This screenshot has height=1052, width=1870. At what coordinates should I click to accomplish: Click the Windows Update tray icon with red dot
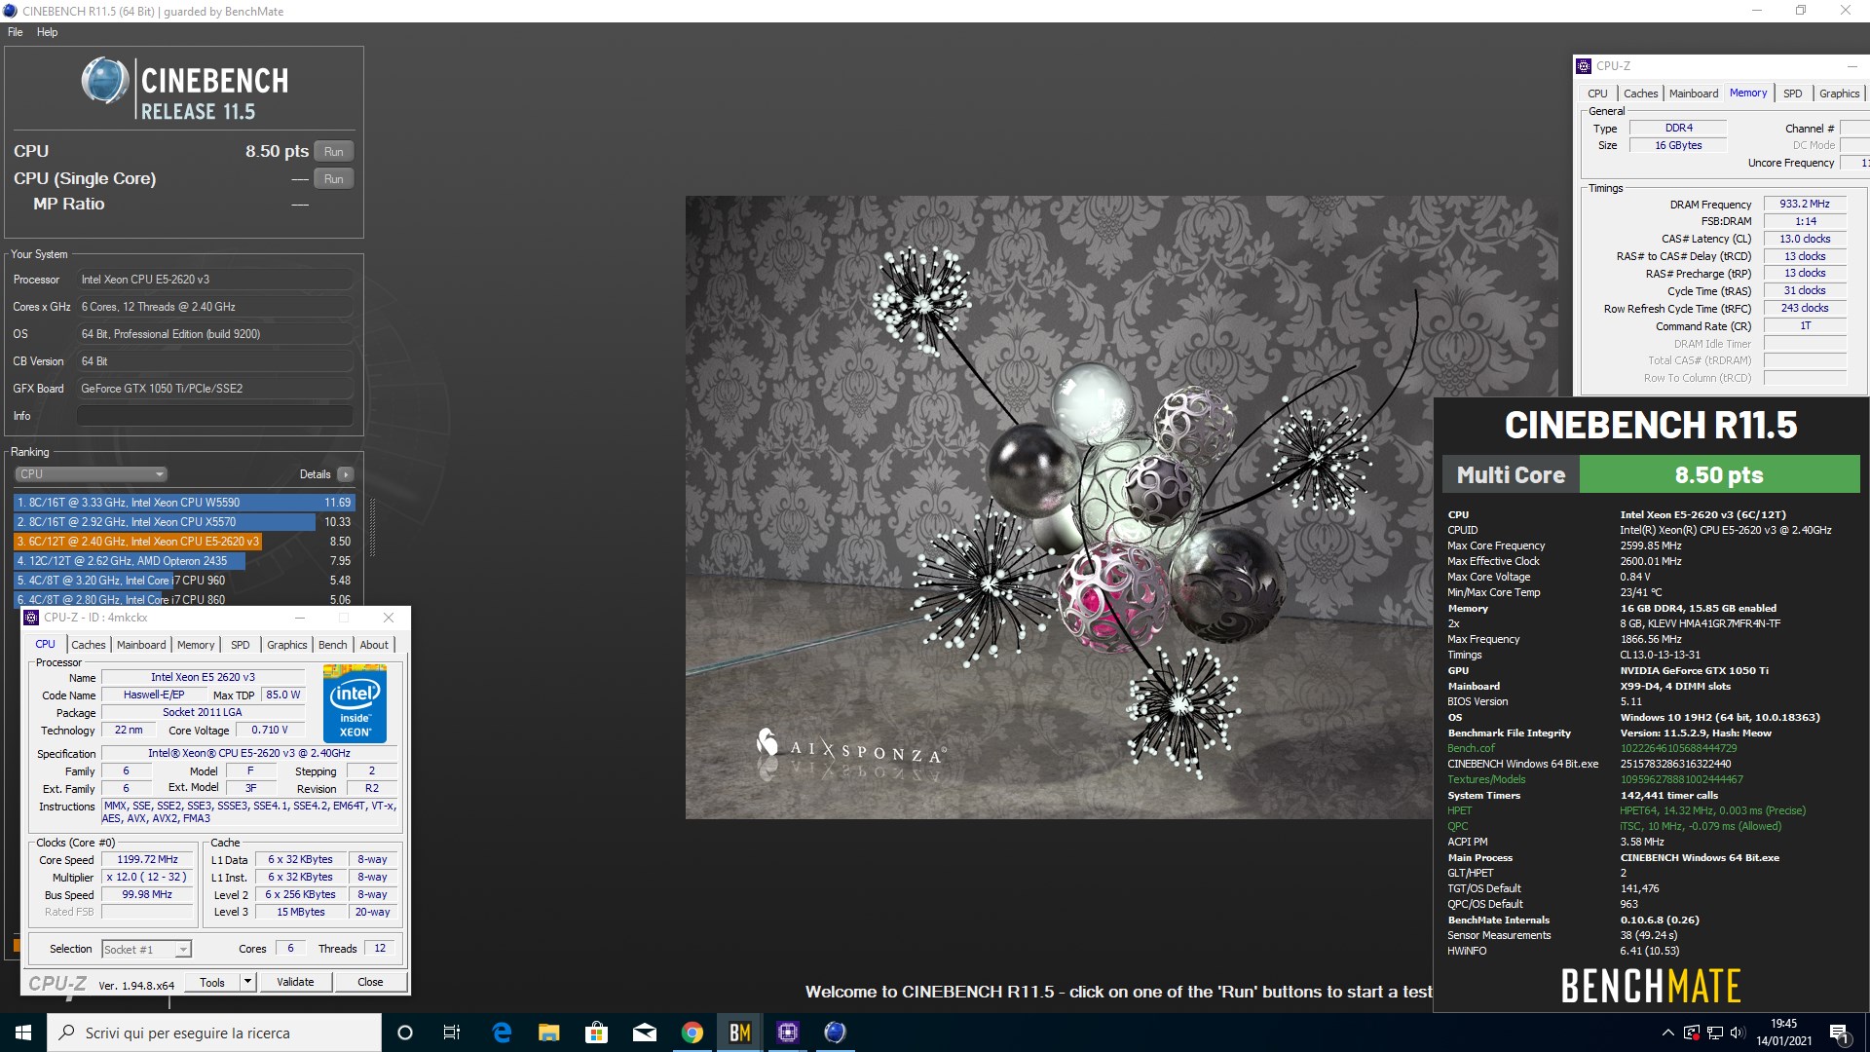pos(1692,1033)
